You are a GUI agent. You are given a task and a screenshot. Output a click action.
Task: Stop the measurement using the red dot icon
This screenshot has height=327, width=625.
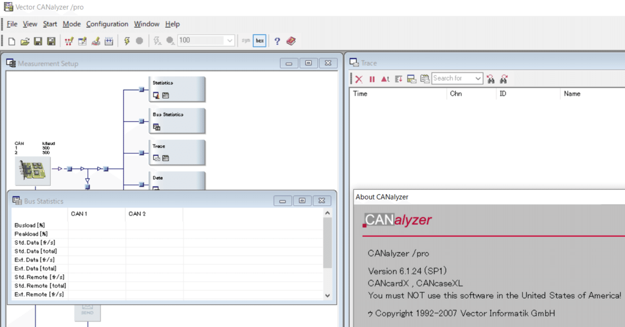pyautogui.click(x=140, y=41)
